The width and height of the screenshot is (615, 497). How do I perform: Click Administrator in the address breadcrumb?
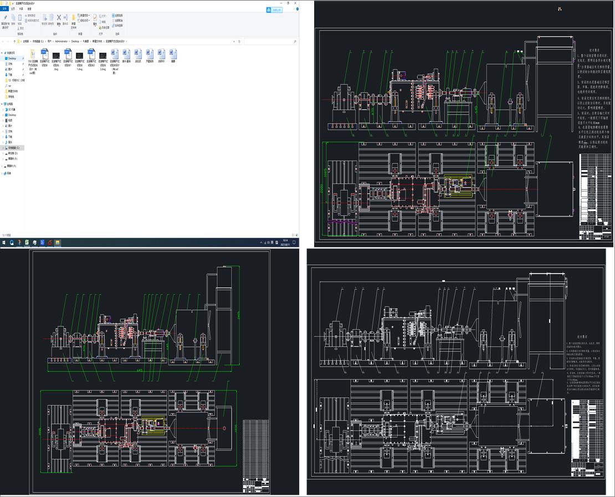tap(61, 41)
